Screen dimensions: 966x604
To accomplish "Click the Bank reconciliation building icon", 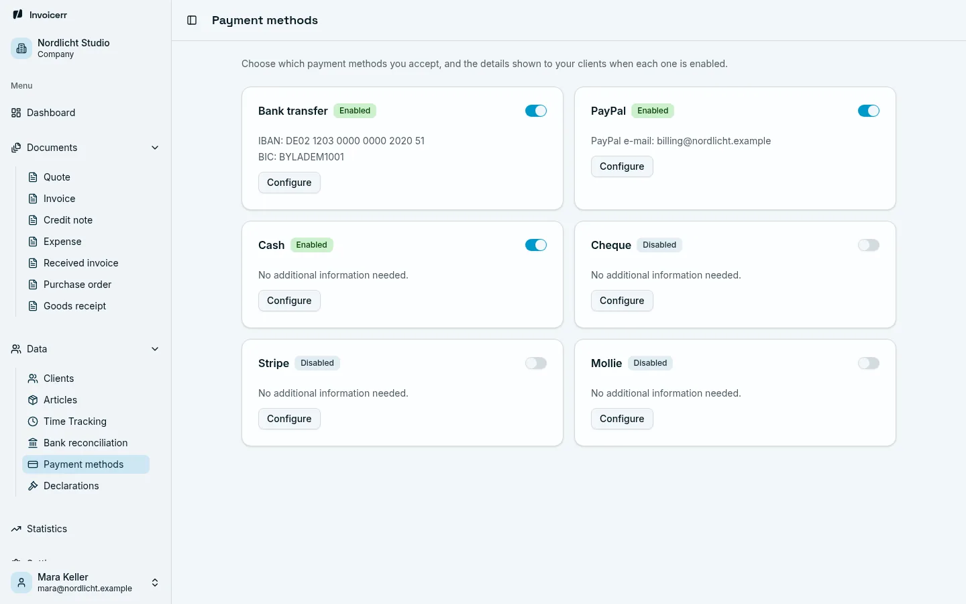I will pos(33,443).
